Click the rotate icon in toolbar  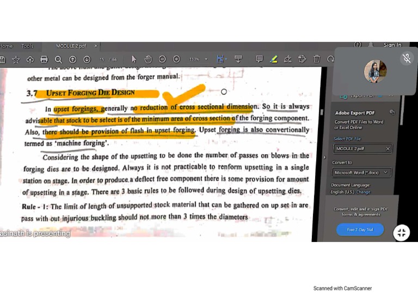[x=330, y=59]
